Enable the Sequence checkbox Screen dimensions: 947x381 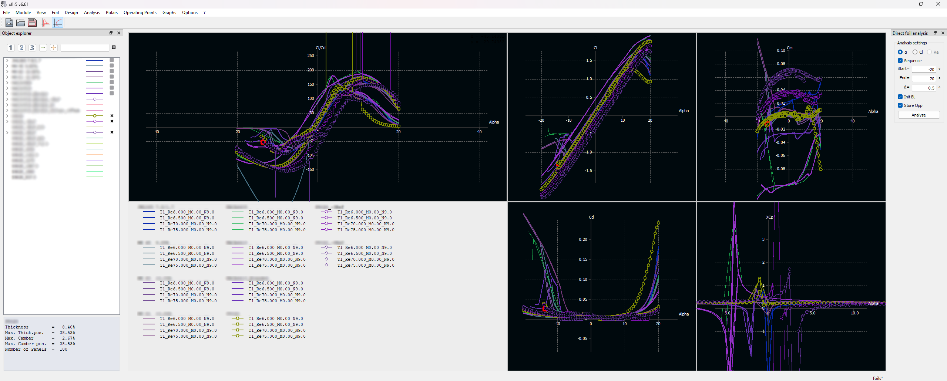(x=900, y=61)
